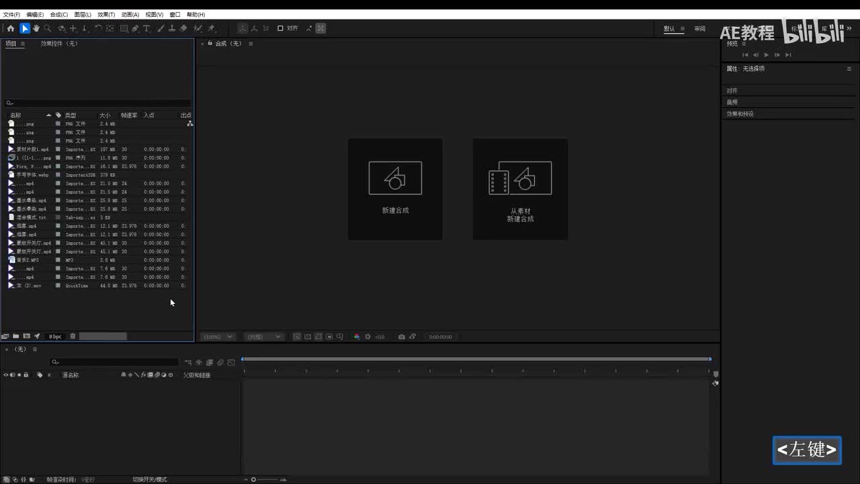Open the 效果(T) menu
Image resolution: width=860 pixels, height=484 pixels.
(106, 14)
